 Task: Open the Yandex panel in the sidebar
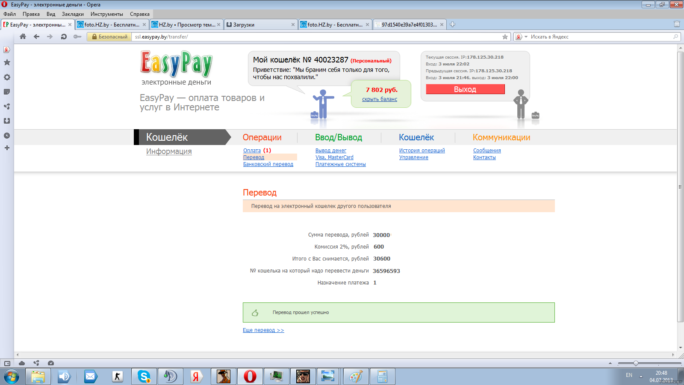[x=7, y=50]
